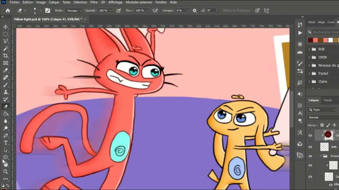Open layer filter Type dropdown
The width and height of the screenshot is (339, 190).
[x=322, y=110]
